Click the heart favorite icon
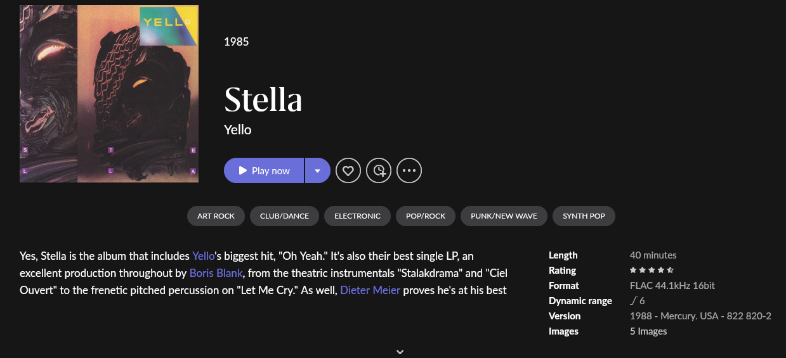This screenshot has height=358, width=786. (348, 170)
